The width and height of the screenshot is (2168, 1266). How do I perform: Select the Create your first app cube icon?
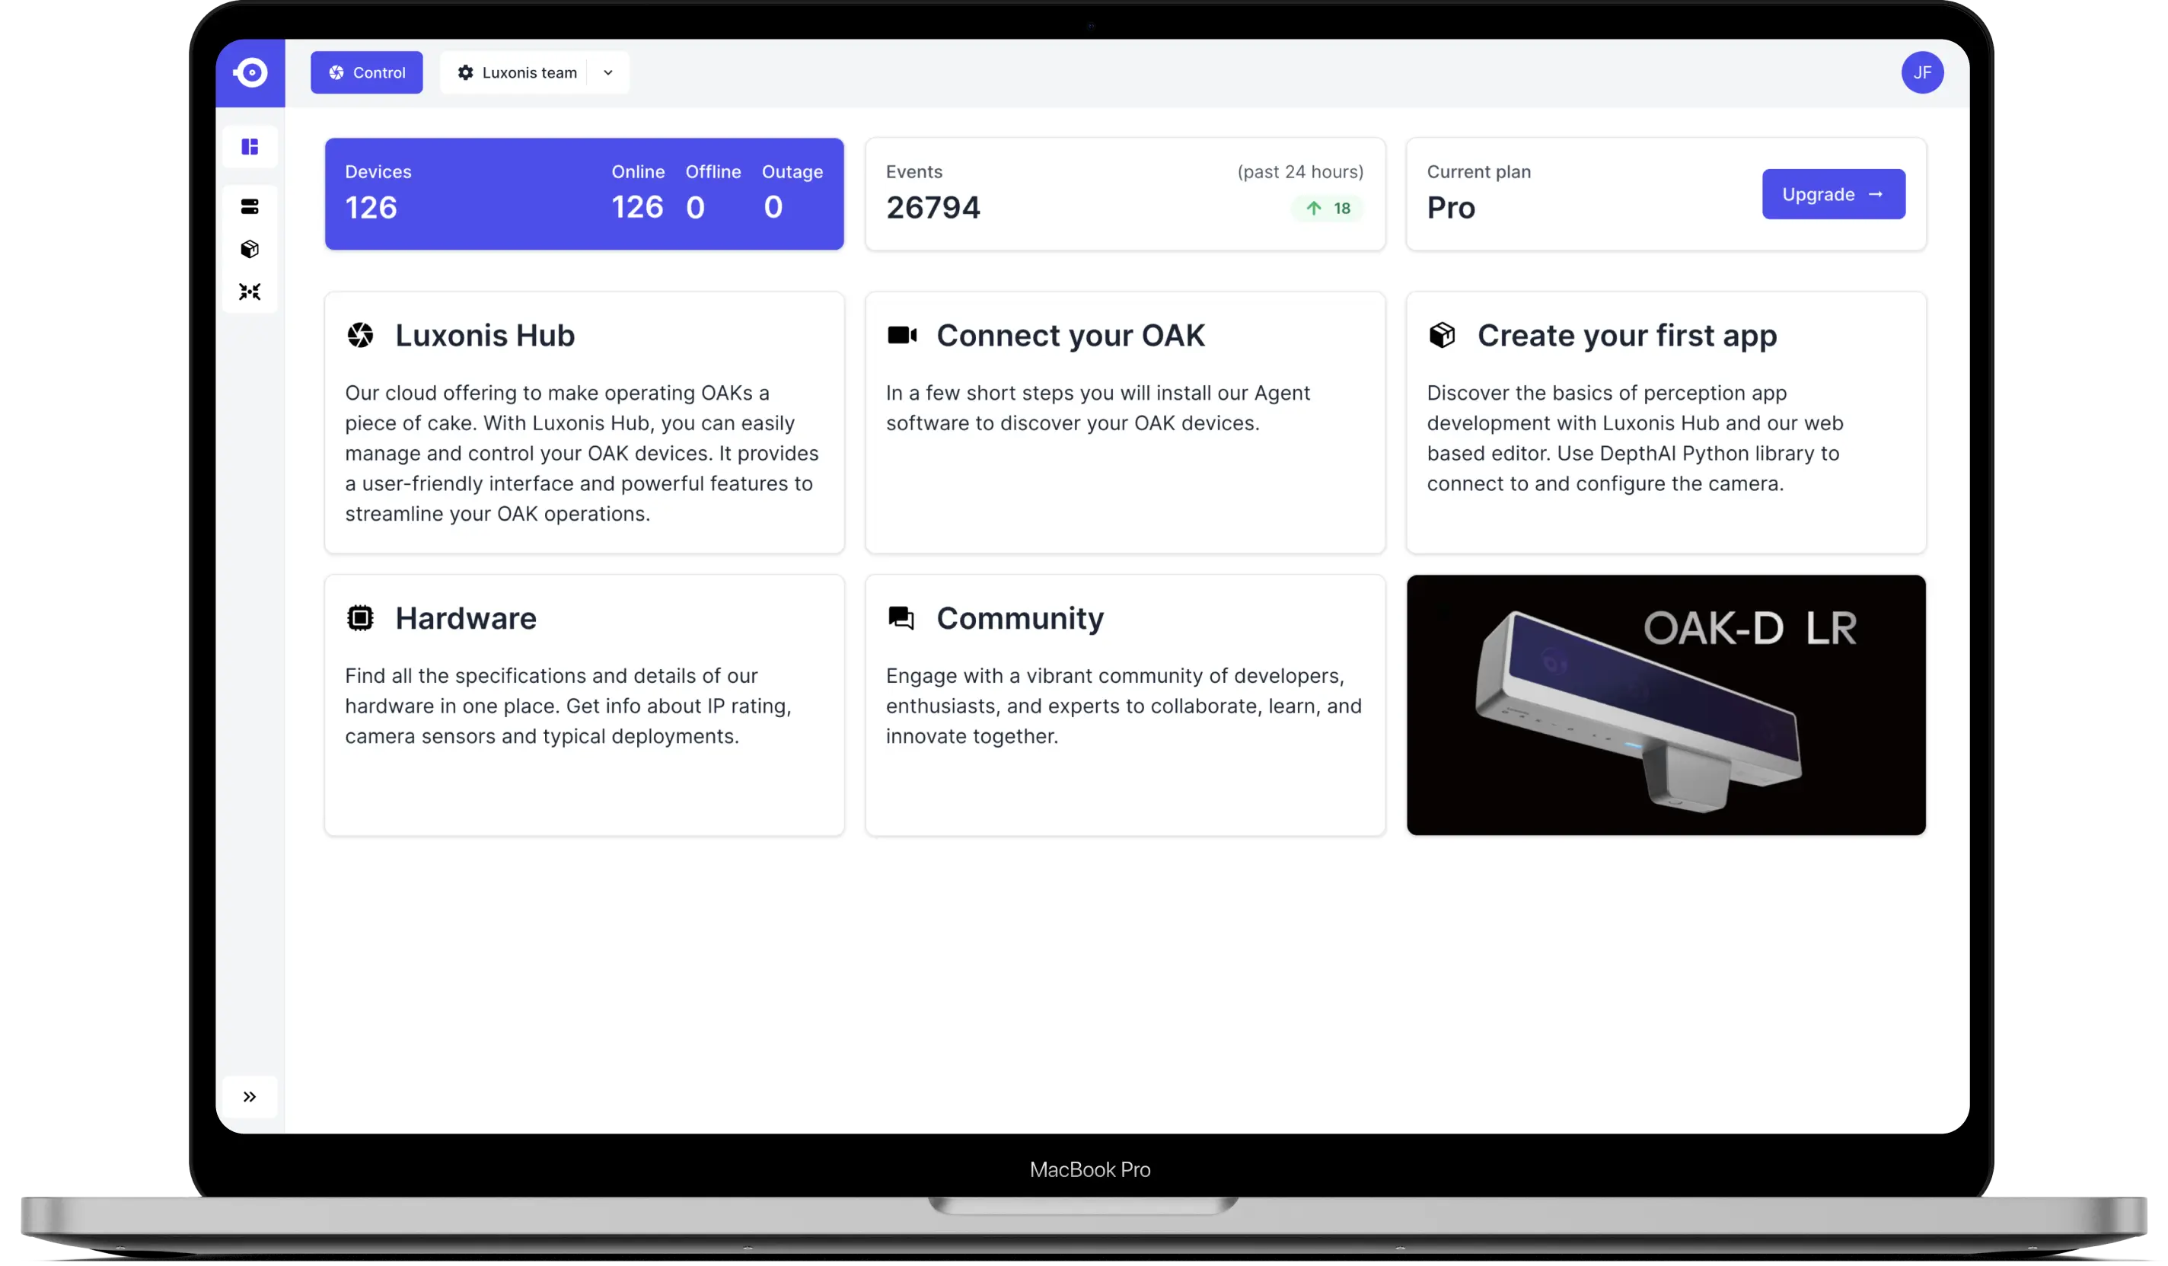[x=1442, y=335]
